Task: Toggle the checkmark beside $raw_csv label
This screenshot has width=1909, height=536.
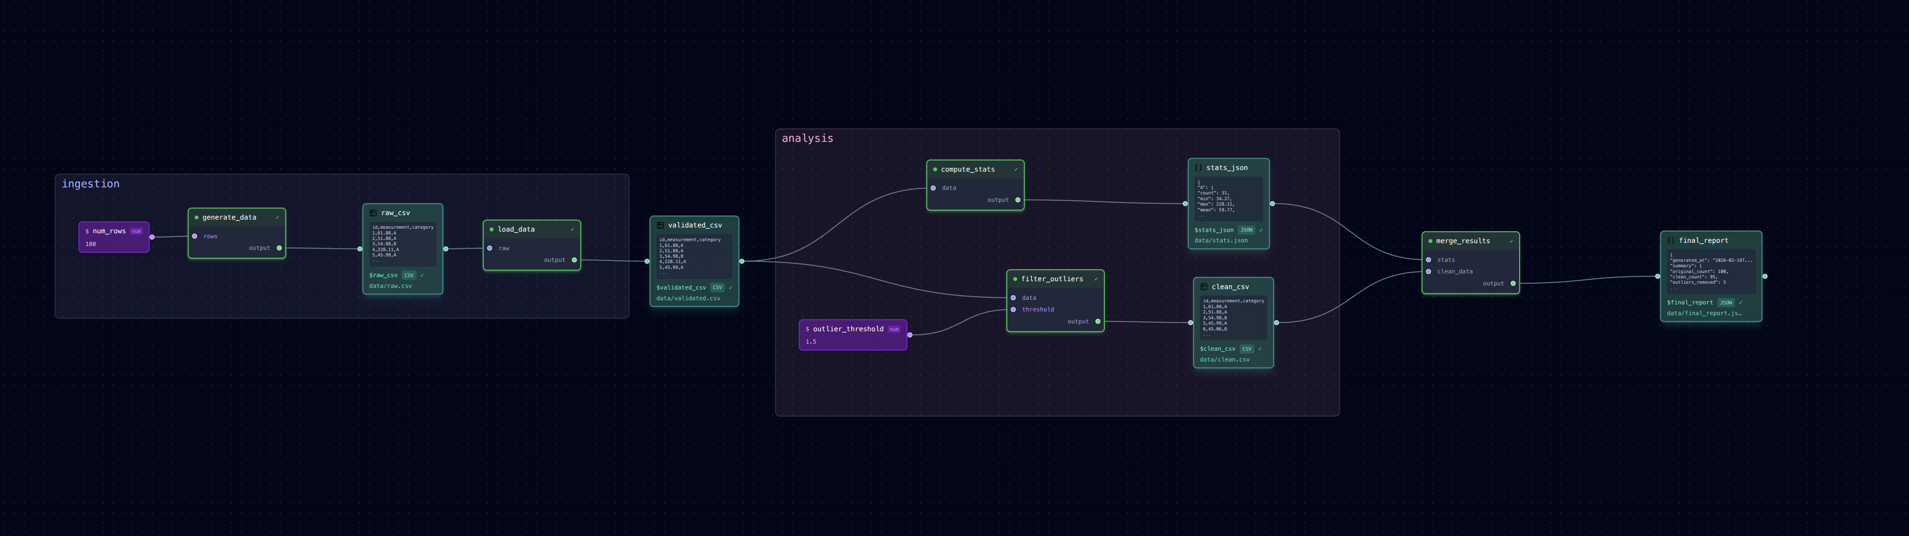Action: [x=423, y=275]
